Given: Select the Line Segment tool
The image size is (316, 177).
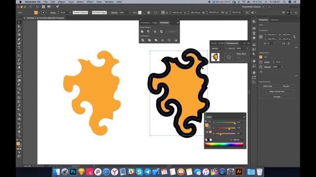Looking at the screenshot, I should click(x=19, y=52).
